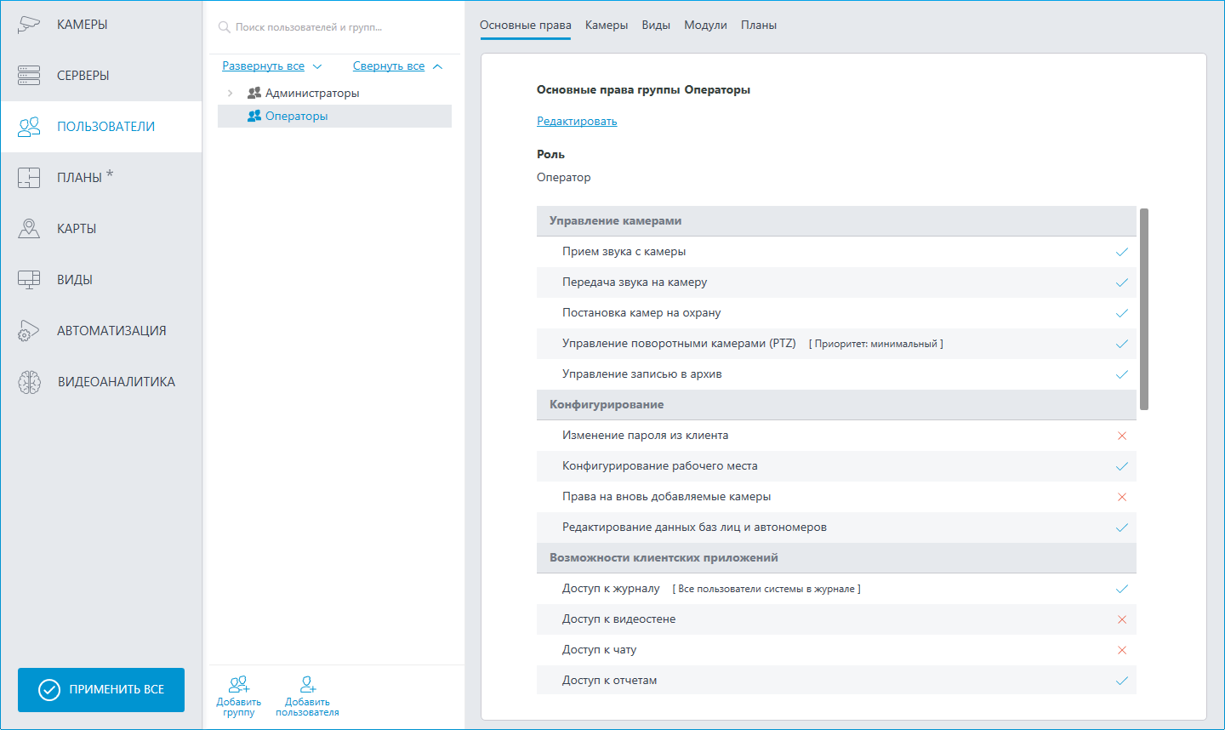Image resolution: width=1225 pixels, height=730 pixels.
Task: Click Все пользователи системы в журнале label
Action: (766, 589)
